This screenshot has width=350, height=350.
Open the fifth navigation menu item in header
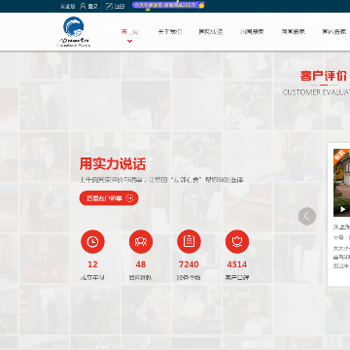pyautogui.click(x=293, y=32)
